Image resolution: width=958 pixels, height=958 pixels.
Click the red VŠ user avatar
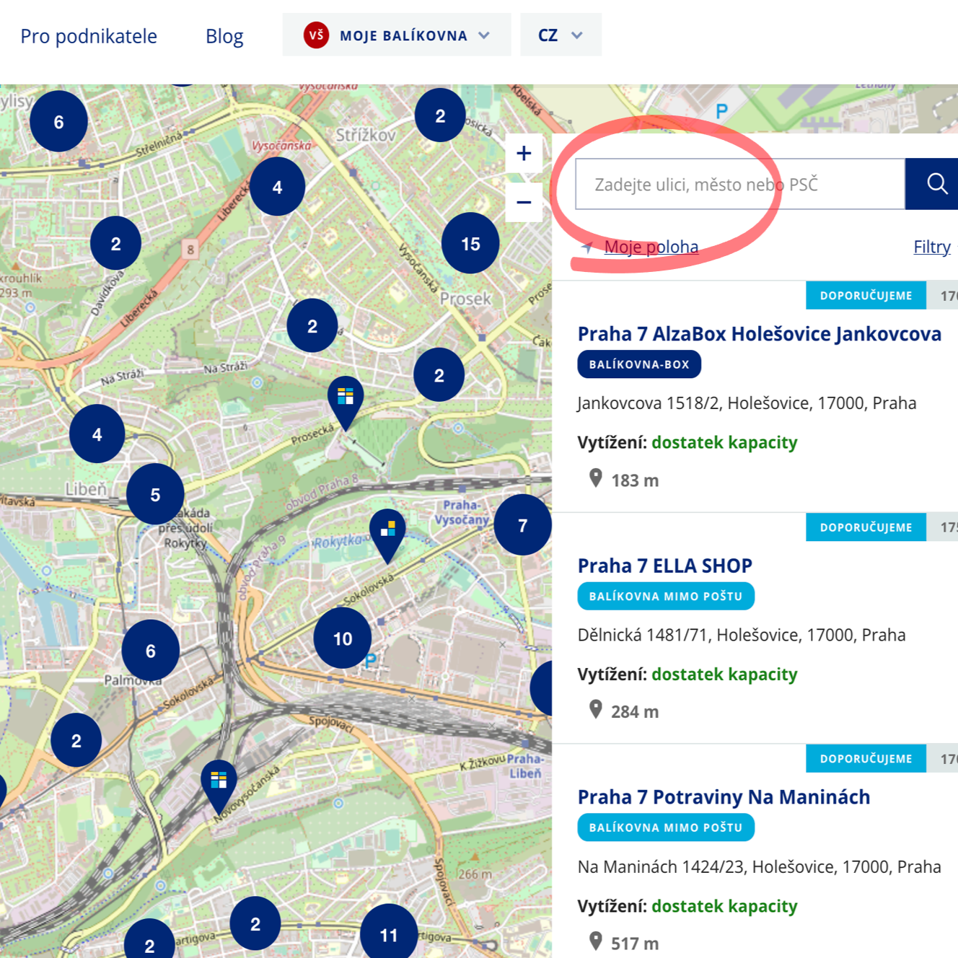[316, 35]
